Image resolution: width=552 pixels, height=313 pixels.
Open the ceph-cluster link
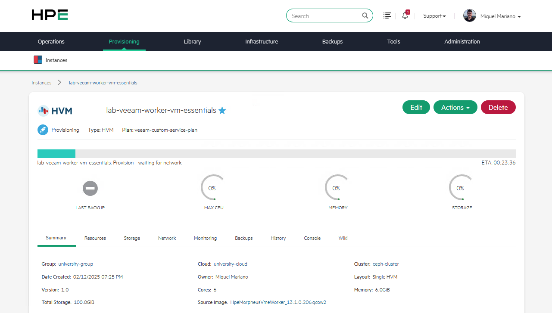386,264
